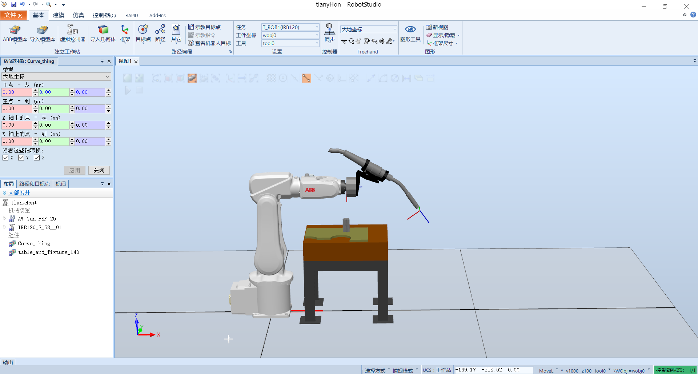Switch to the 控制器(C) tab
The height and width of the screenshot is (374, 698).
[104, 15]
